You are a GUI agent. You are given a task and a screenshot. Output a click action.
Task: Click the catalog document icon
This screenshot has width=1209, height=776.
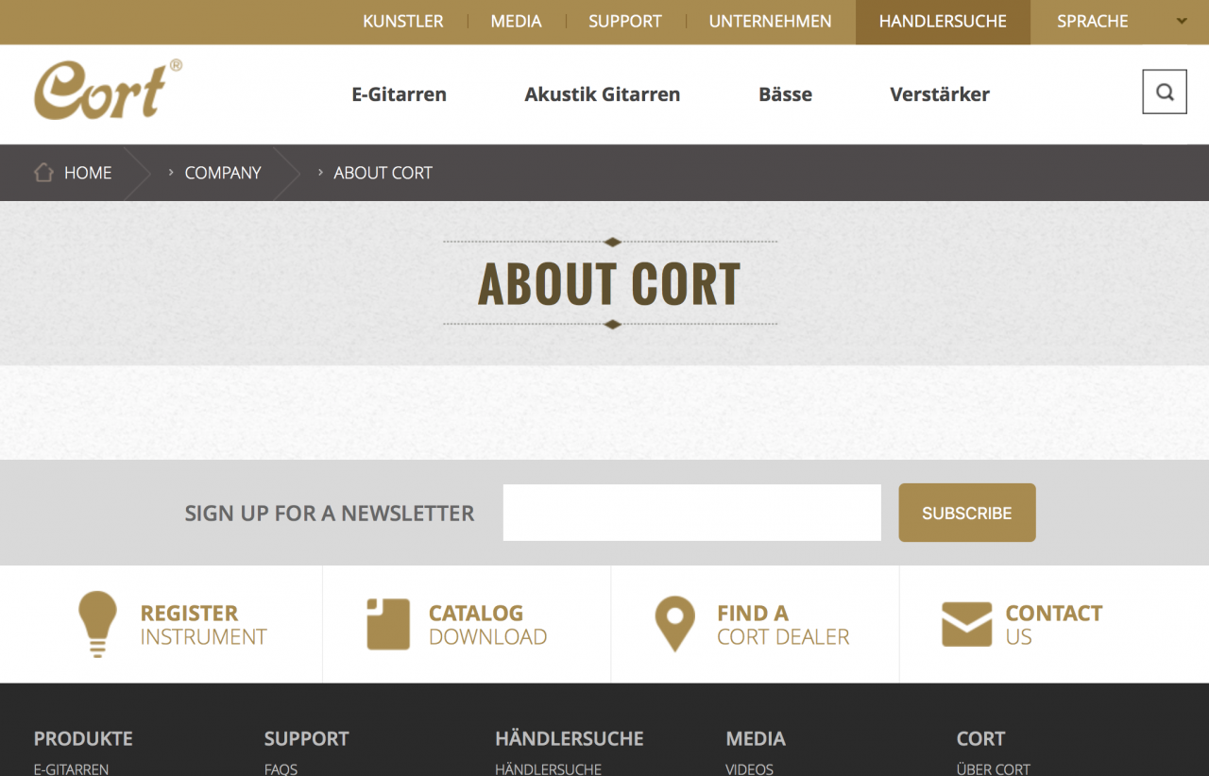pos(388,624)
